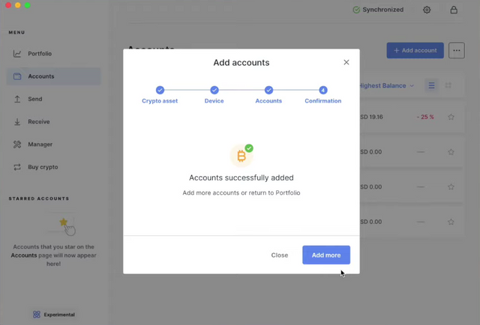Click the Crypto asset step checkmark
480x325 pixels.
pyautogui.click(x=160, y=90)
